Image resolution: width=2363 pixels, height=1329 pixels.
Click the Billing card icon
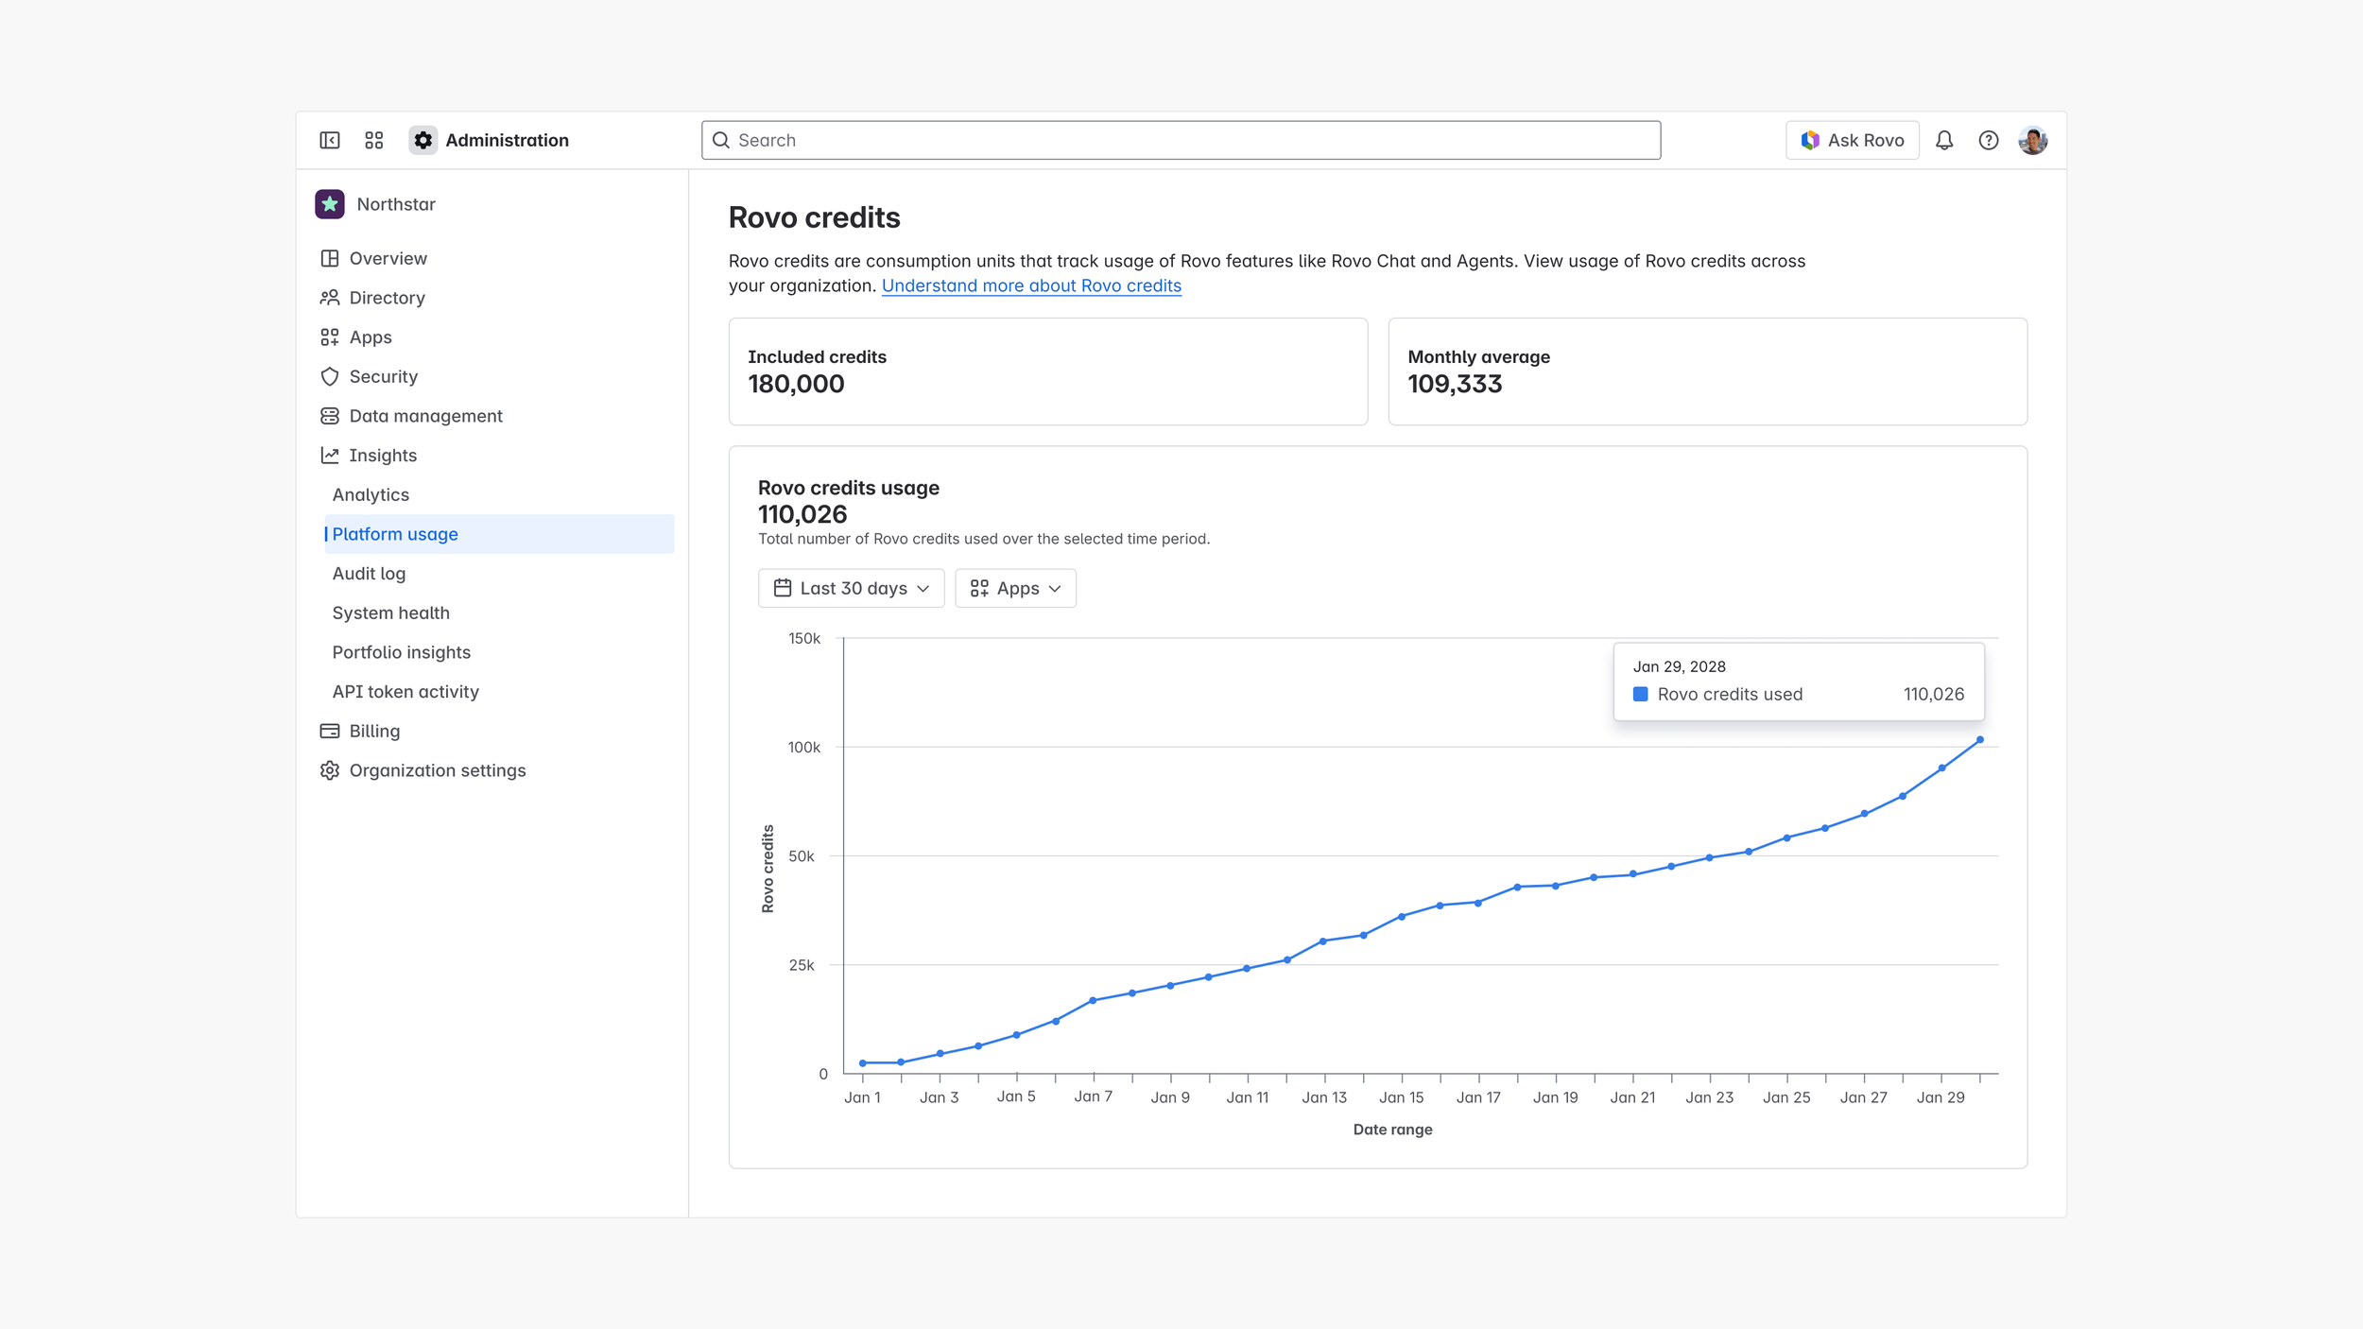(330, 731)
